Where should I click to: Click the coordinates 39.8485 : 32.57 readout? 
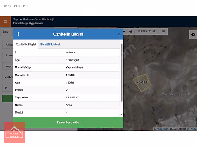click(x=147, y=32)
